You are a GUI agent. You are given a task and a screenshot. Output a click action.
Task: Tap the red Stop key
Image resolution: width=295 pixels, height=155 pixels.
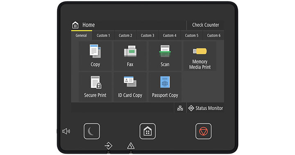[203, 131]
